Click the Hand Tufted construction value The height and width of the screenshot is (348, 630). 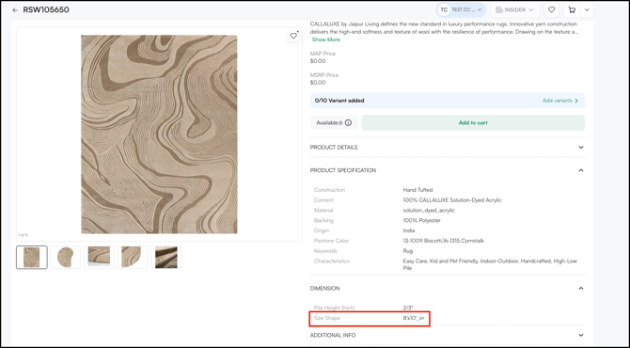pos(417,190)
